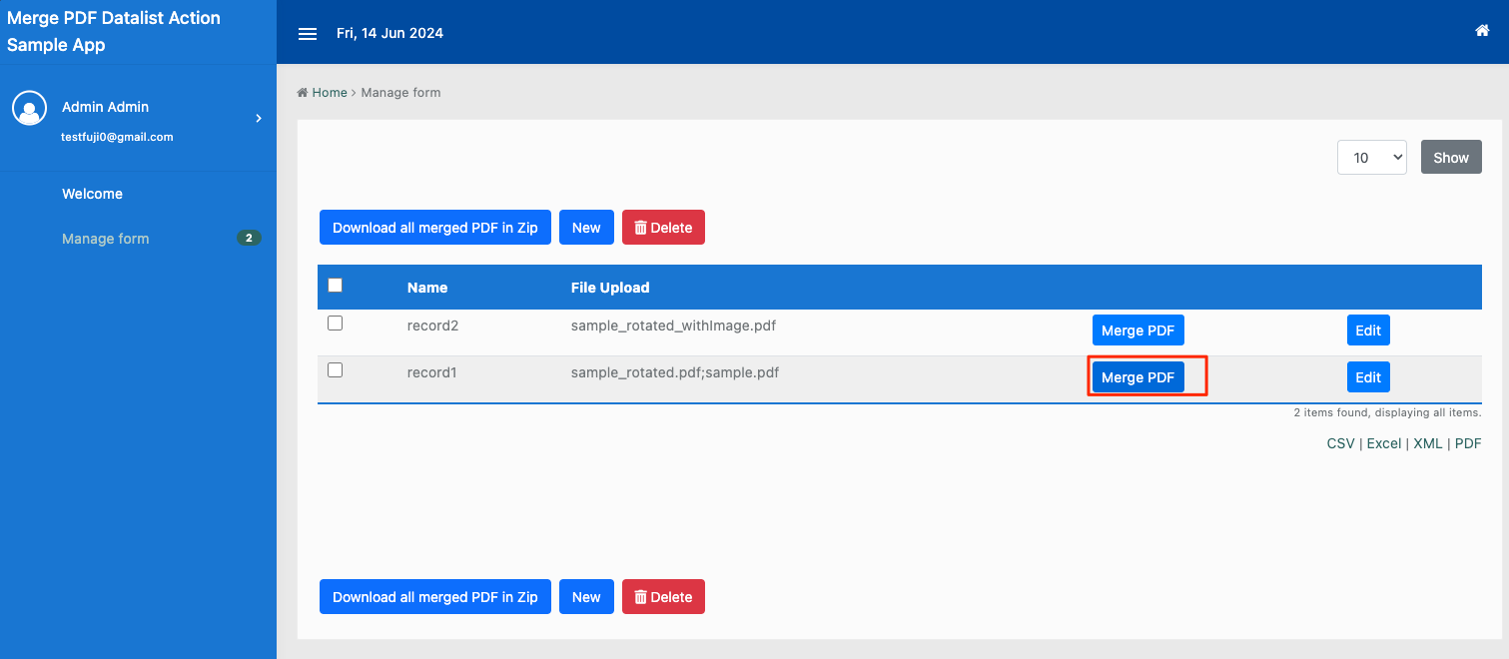Open the page size dropdown showing 10
1509x659 pixels.
1371,158
